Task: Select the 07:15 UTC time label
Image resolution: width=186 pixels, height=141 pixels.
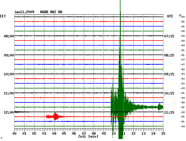Action: pyautogui.click(x=169, y=36)
